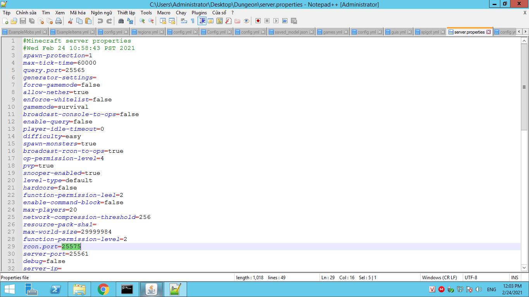
Task: Open the Mã hóa menu
Action: click(x=78, y=13)
